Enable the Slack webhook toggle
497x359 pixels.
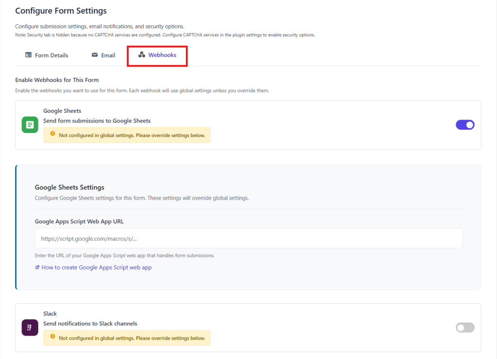click(465, 327)
